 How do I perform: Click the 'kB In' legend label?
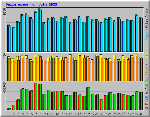147,95
